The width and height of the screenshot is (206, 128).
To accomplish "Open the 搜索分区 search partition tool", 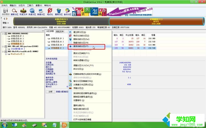I will [15, 12].
